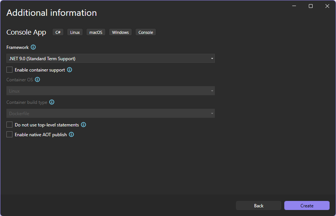Open the Container build type info icon
The height and width of the screenshot is (216, 336).
pyautogui.click(x=52, y=102)
